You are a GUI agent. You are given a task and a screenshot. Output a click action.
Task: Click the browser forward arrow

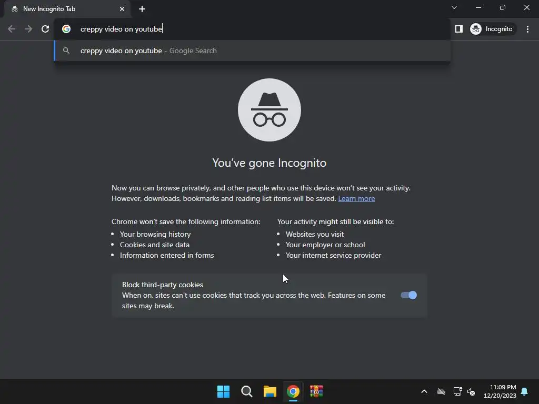28,29
